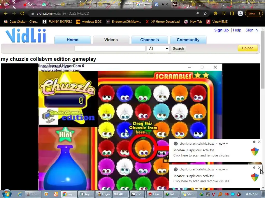Go to the Videos tab
Image resolution: width=265 pixels, height=198 pixels.
[x=111, y=40]
